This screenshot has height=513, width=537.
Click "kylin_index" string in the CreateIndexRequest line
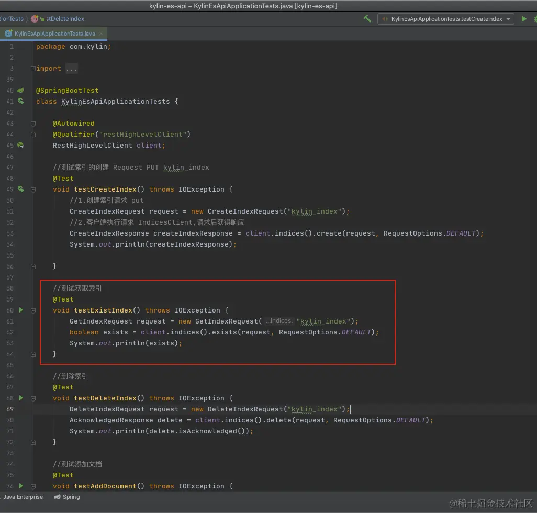coord(315,211)
